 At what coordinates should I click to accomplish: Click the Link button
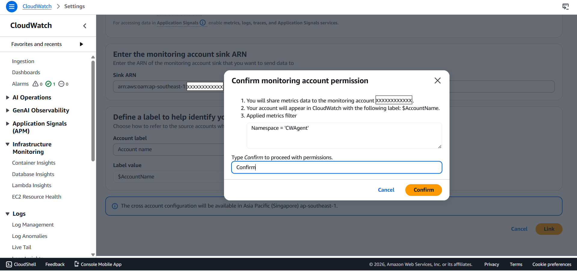click(549, 229)
